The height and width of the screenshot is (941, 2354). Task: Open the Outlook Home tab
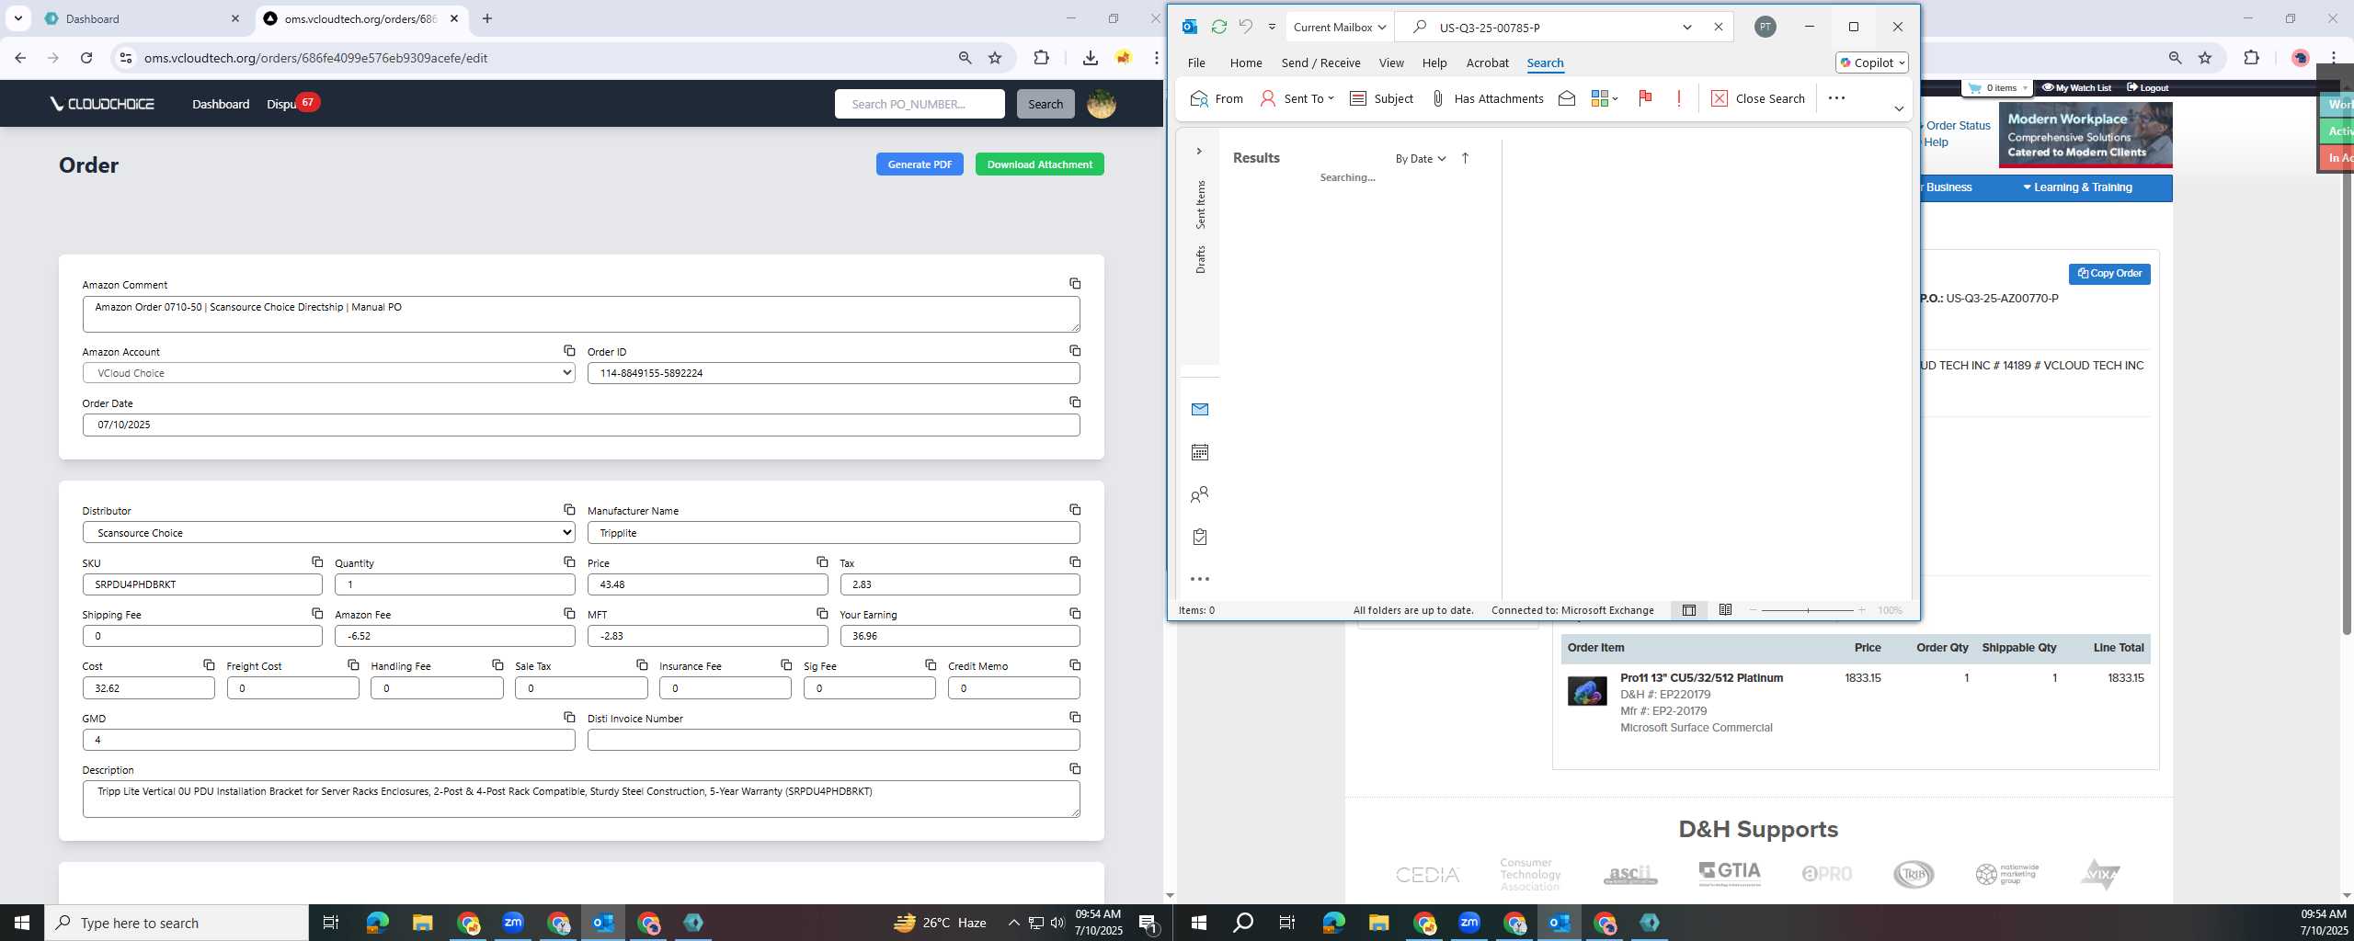click(1246, 62)
